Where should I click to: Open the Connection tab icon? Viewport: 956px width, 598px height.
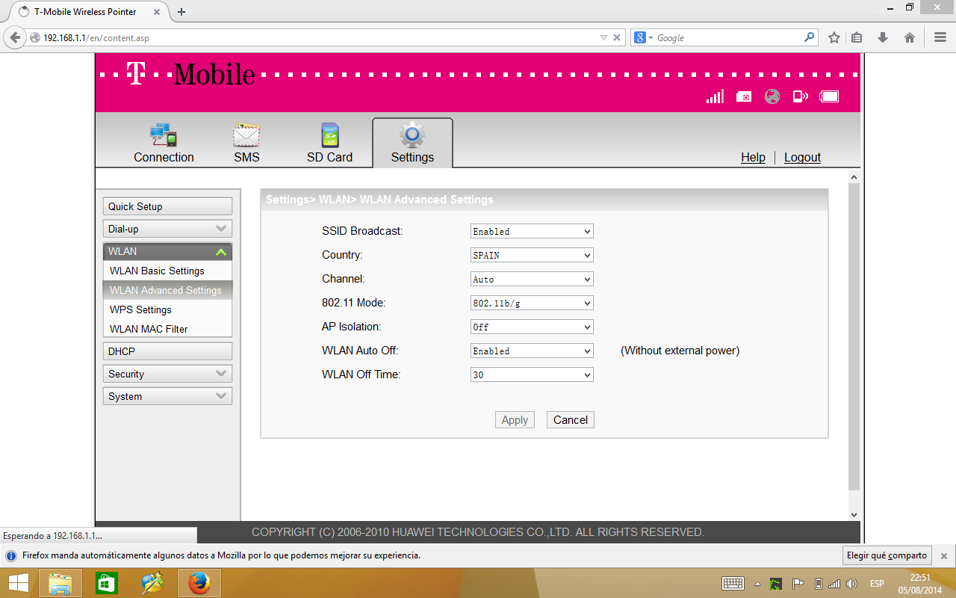(164, 136)
